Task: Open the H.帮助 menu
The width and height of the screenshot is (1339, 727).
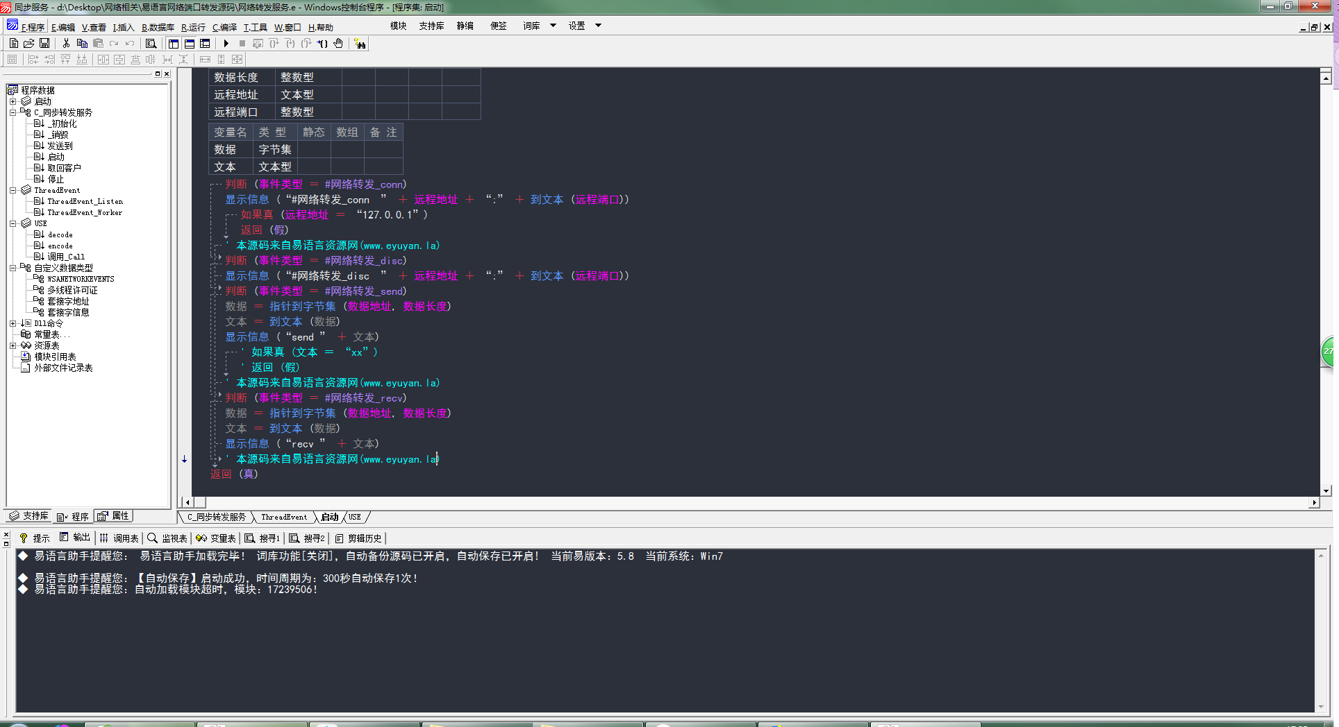Action: (x=321, y=28)
